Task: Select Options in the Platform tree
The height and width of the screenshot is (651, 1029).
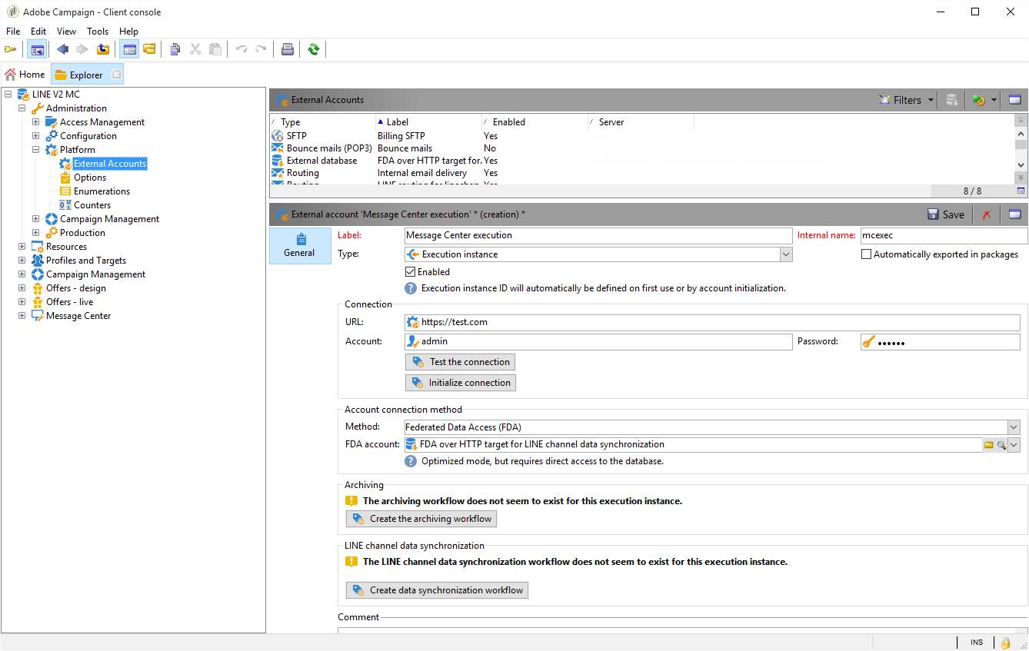Action: pyautogui.click(x=90, y=178)
